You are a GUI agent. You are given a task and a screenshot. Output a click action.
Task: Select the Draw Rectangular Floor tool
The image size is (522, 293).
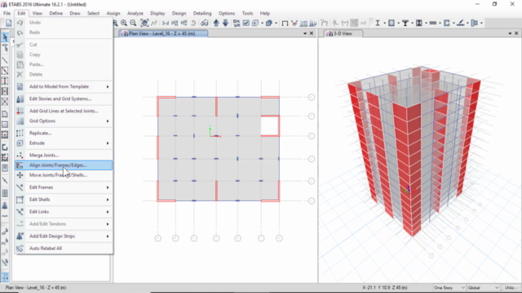[5, 125]
